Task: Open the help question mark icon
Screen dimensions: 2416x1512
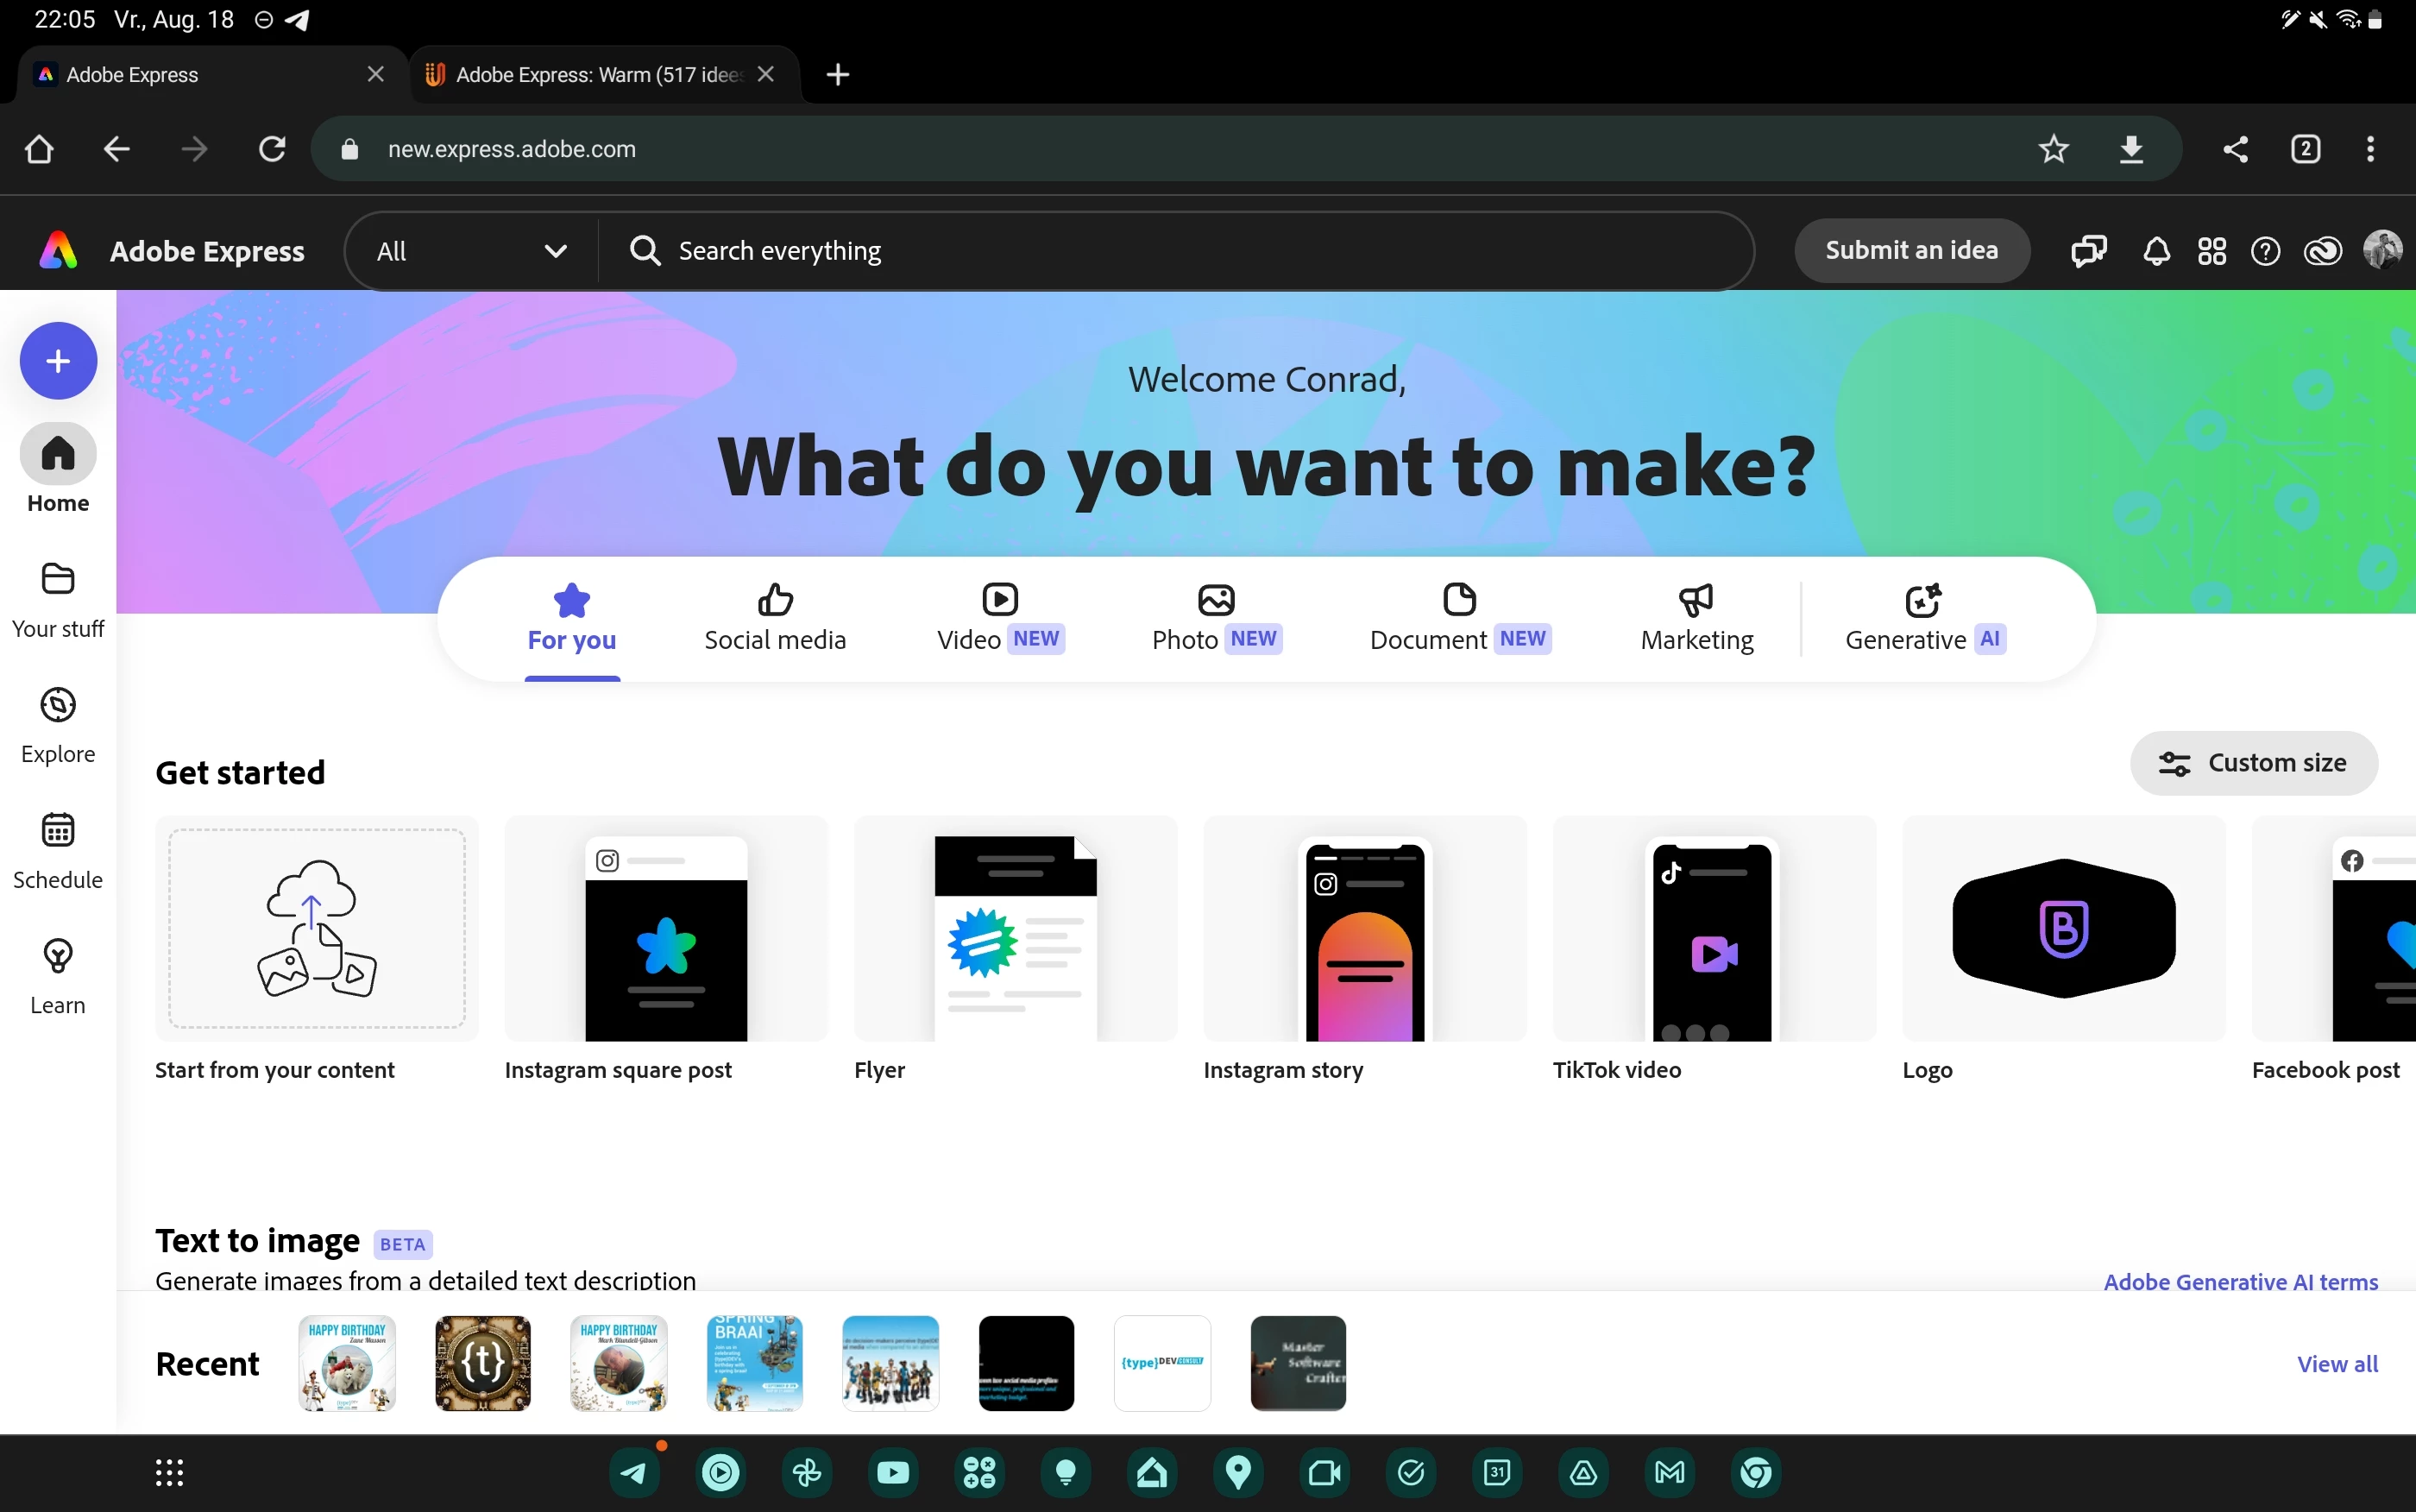Action: click(2265, 251)
